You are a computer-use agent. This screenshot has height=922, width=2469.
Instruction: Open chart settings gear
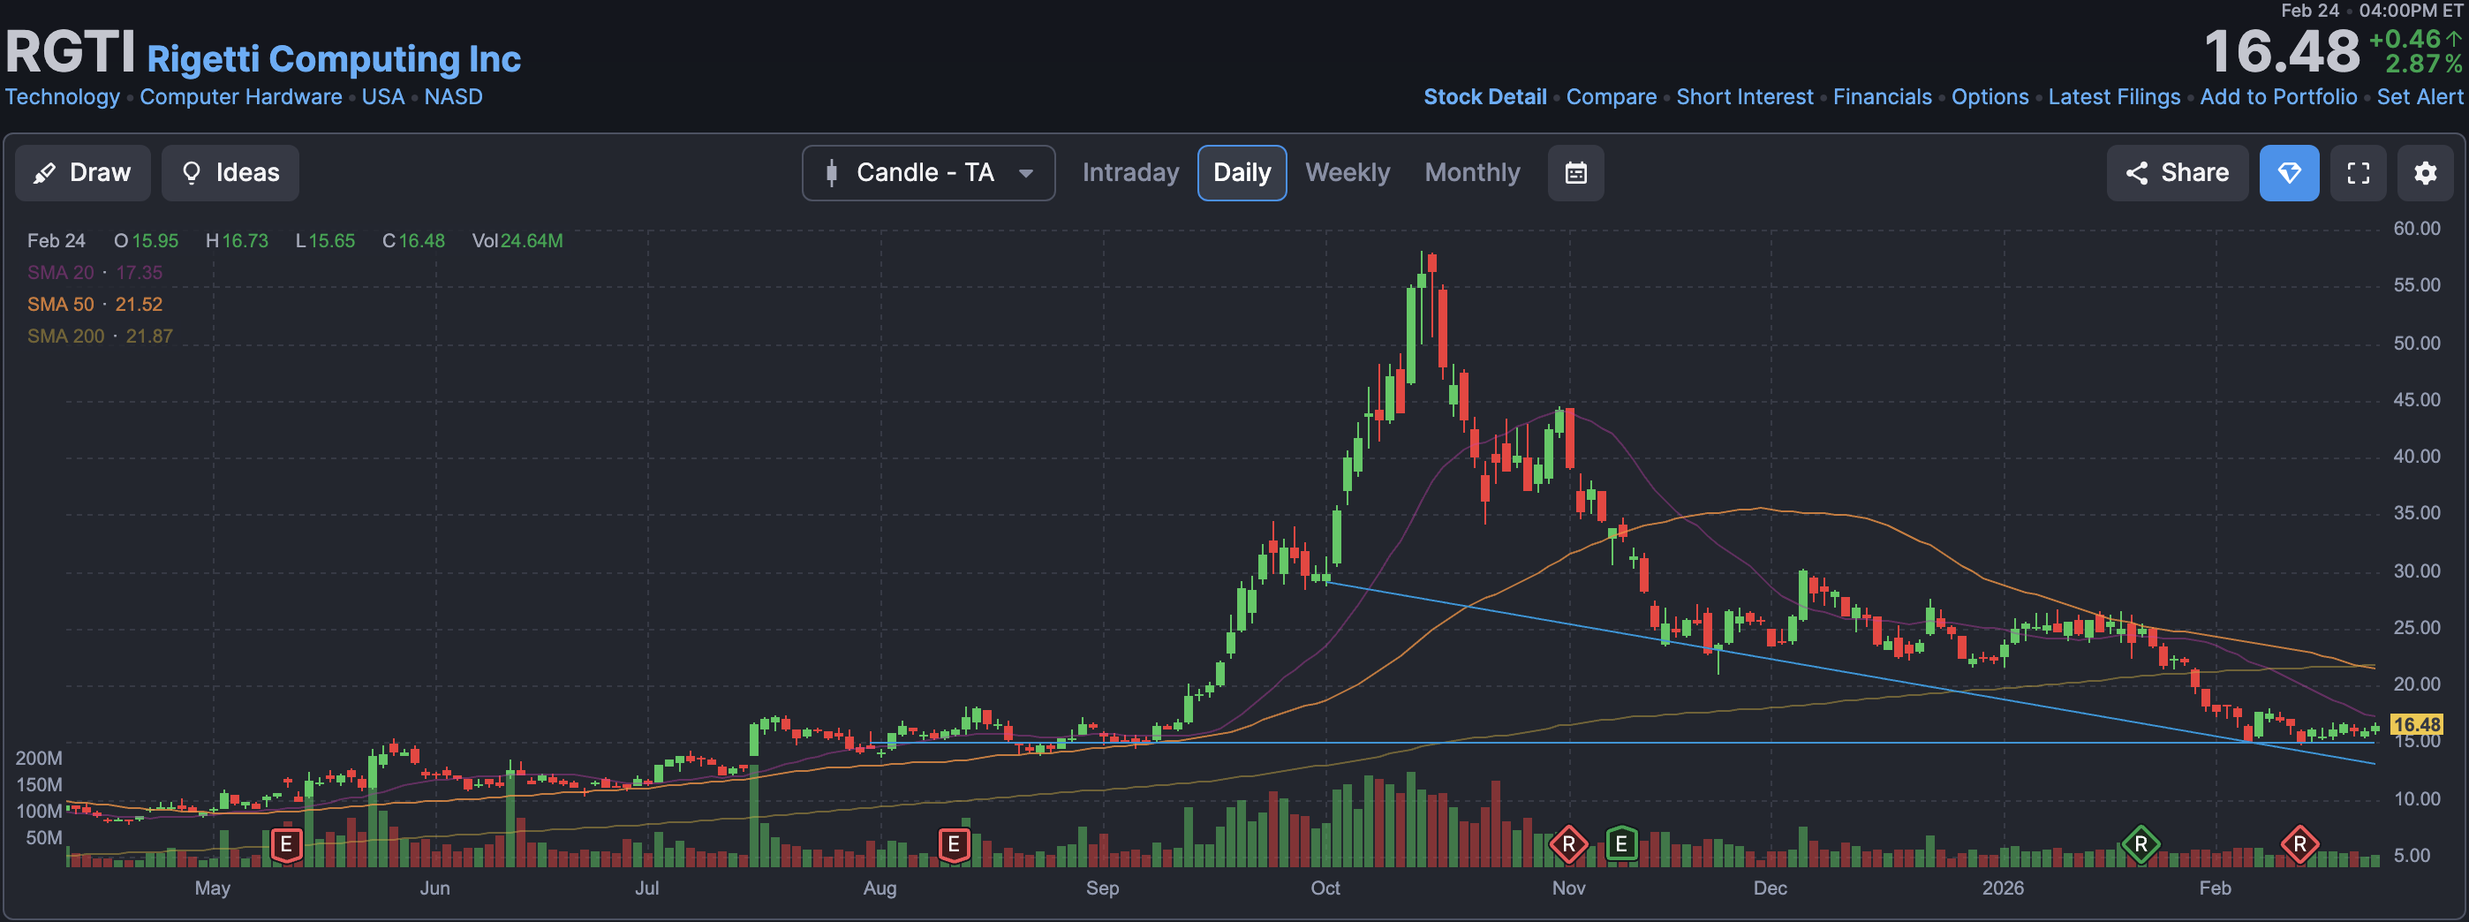coord(2425,172)
